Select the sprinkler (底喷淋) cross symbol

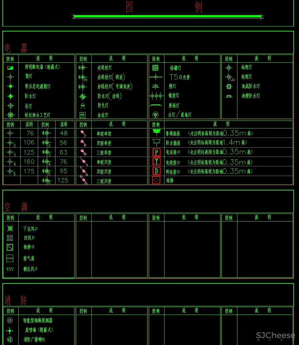[x=10, y=331]
